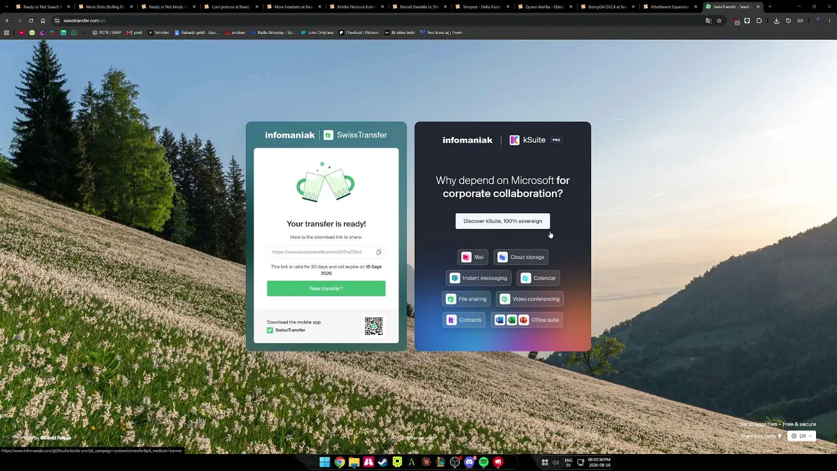837x471 pixels.
Task: Open the Chrome history icon in toolbar
Action: click(788, 20)
